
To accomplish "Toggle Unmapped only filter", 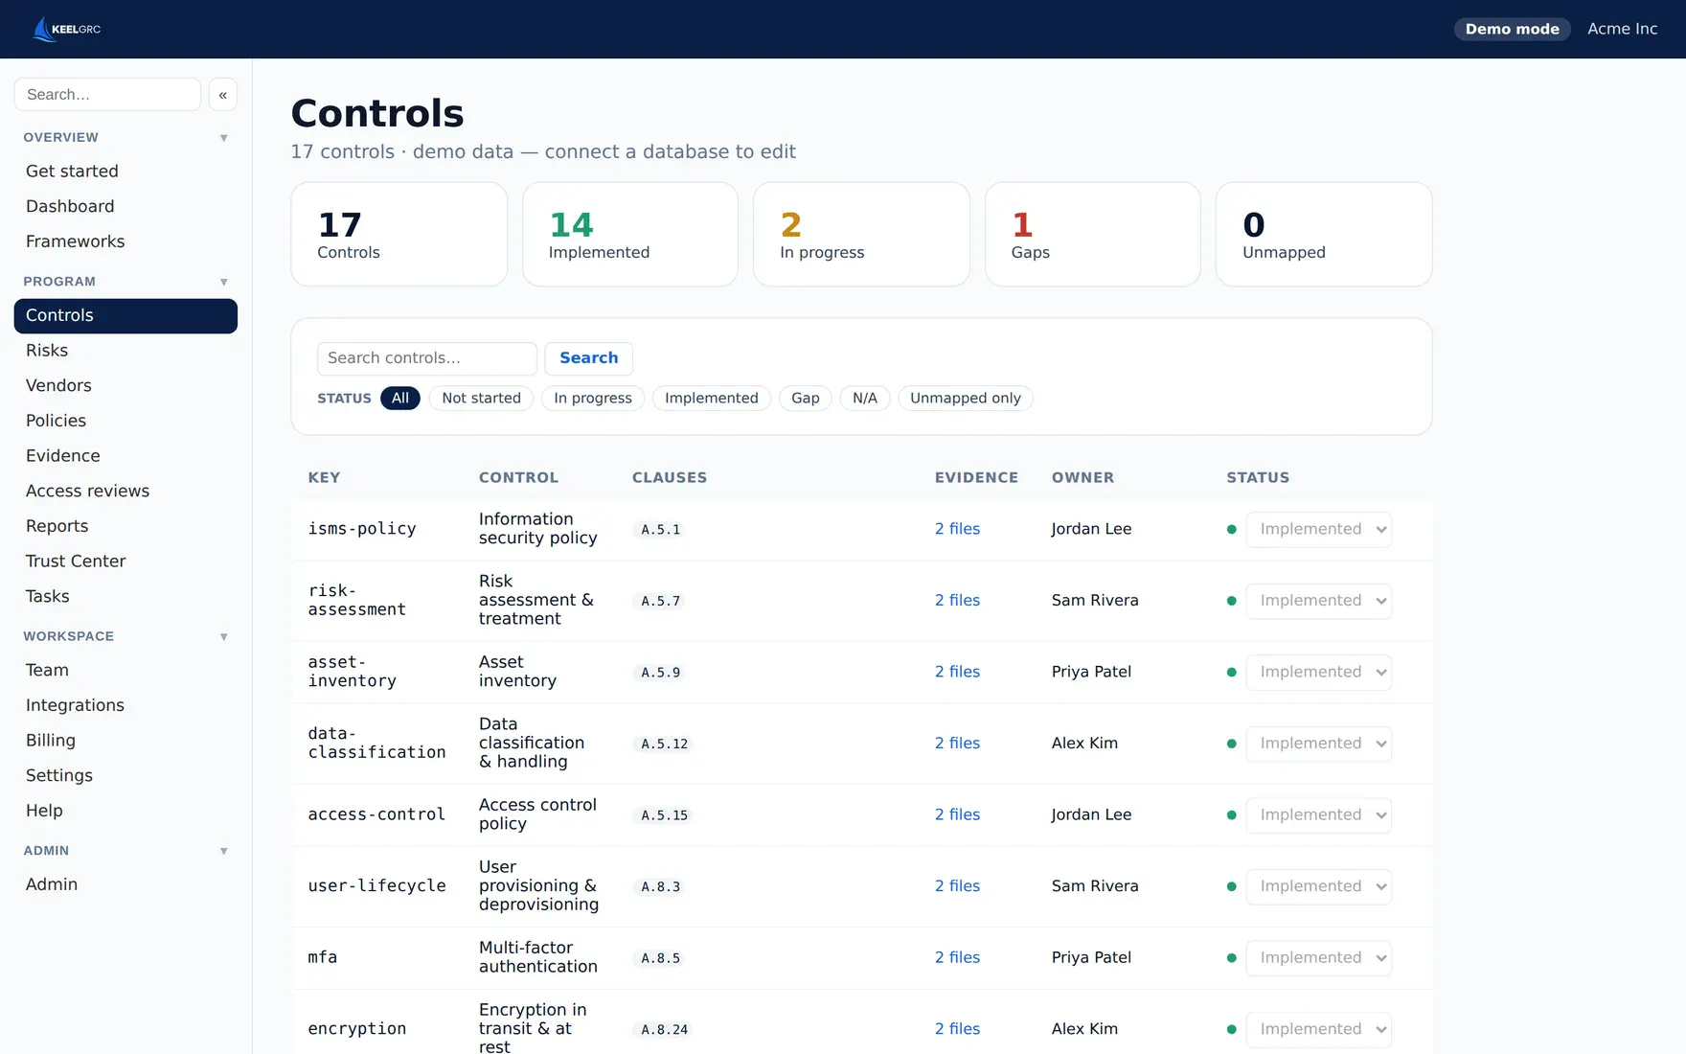I will [x=966, y=398].
